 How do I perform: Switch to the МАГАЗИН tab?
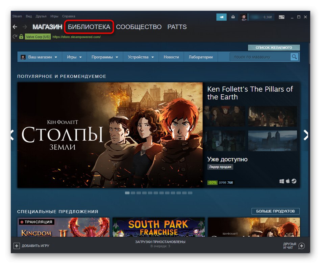coord(47,27)
